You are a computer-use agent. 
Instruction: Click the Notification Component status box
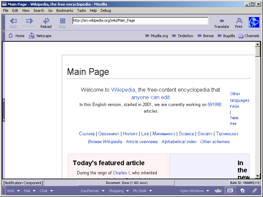[x=23, y=183]
